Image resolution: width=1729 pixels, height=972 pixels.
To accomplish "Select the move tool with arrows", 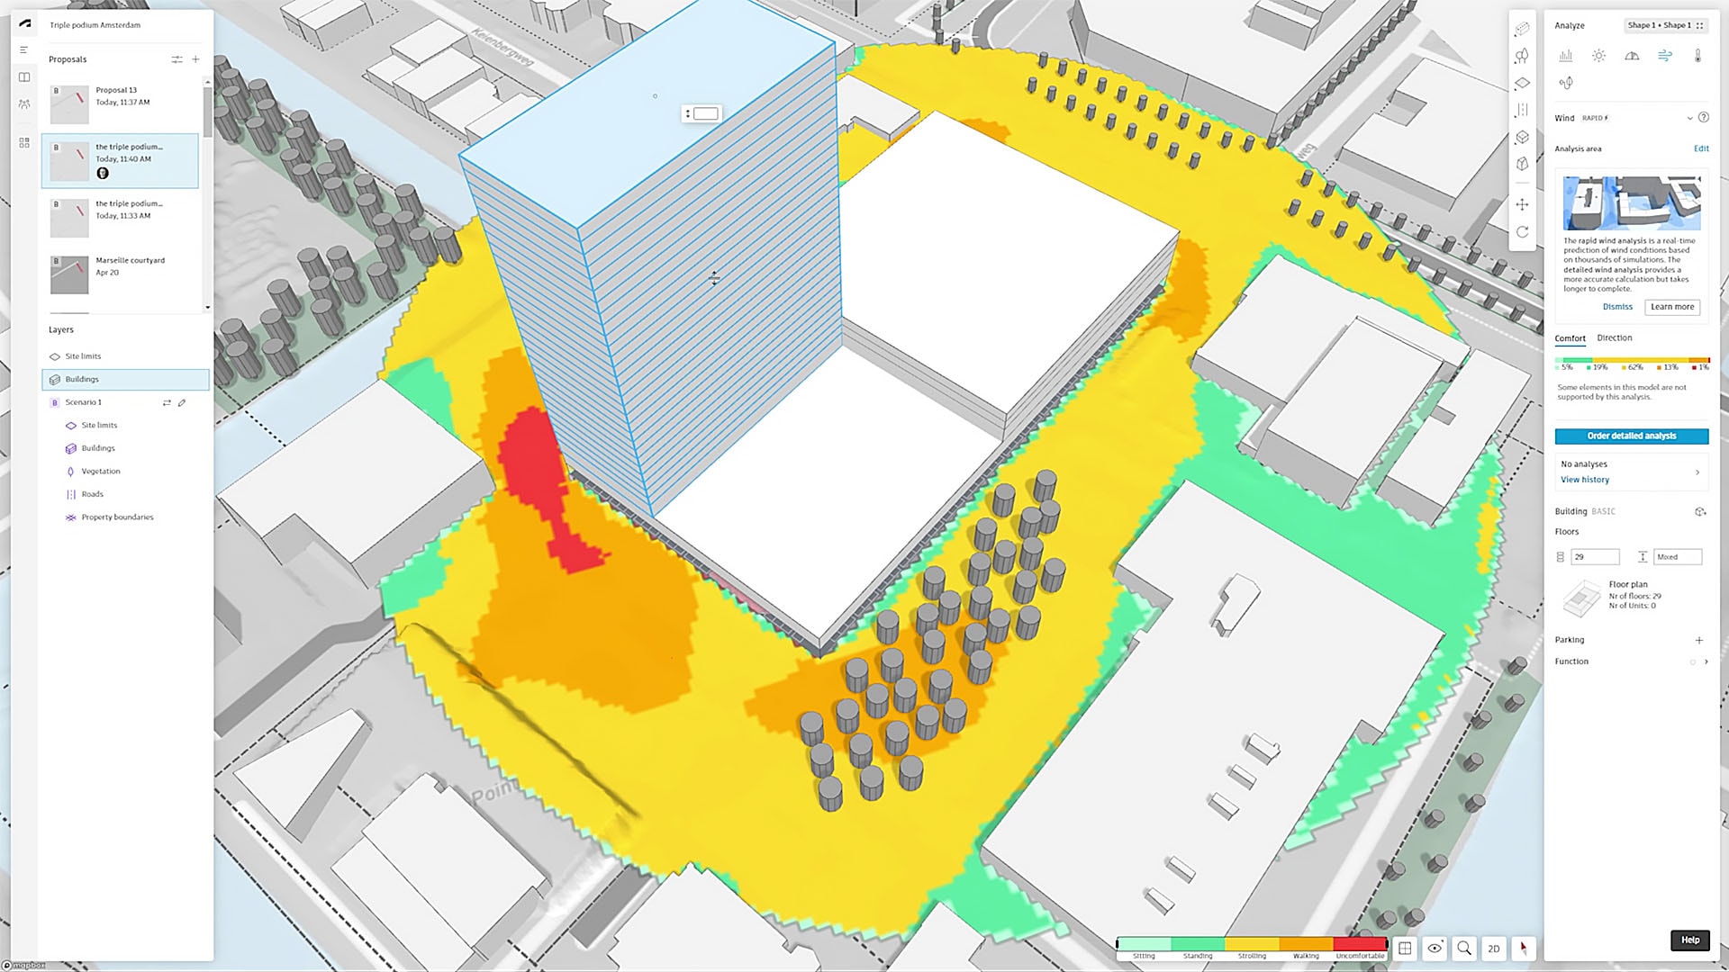I will (1522, 204).
